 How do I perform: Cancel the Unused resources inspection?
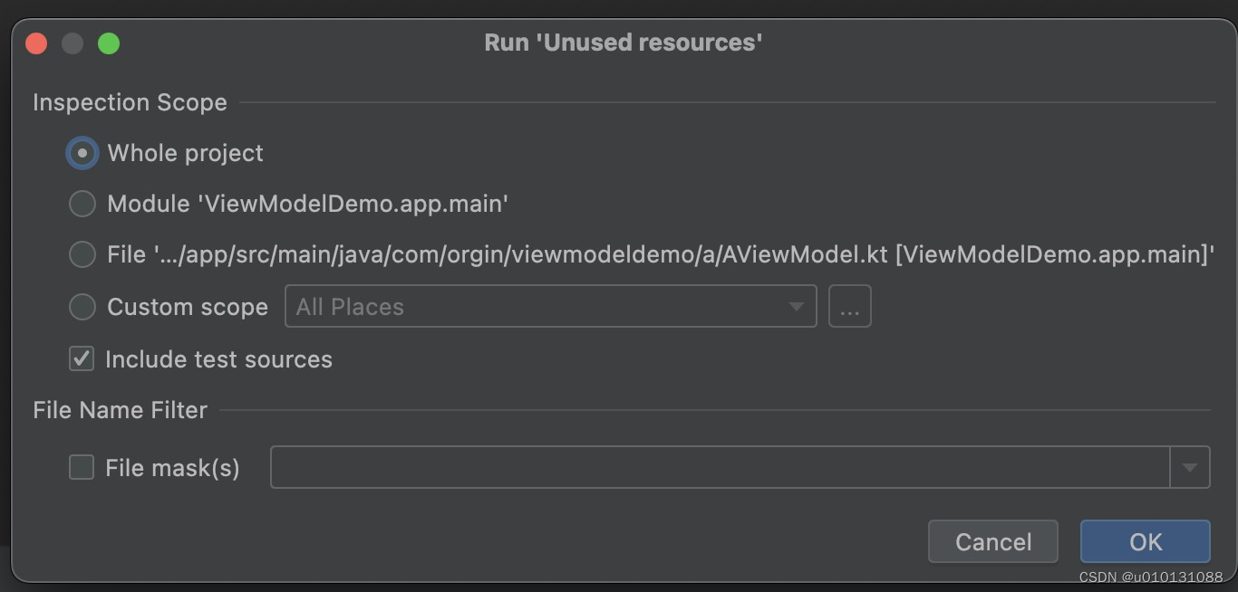coord(992,541)
